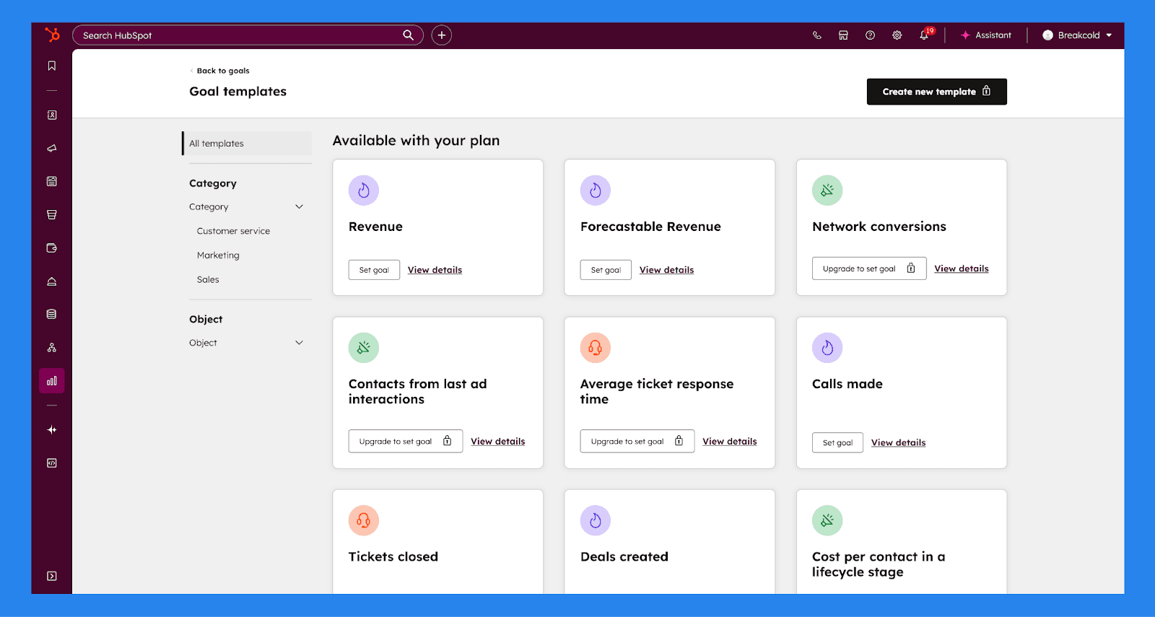Expand the left sidebar navigation
Image resolution: width=1155 pixels, height=617 pixels.
52,576
